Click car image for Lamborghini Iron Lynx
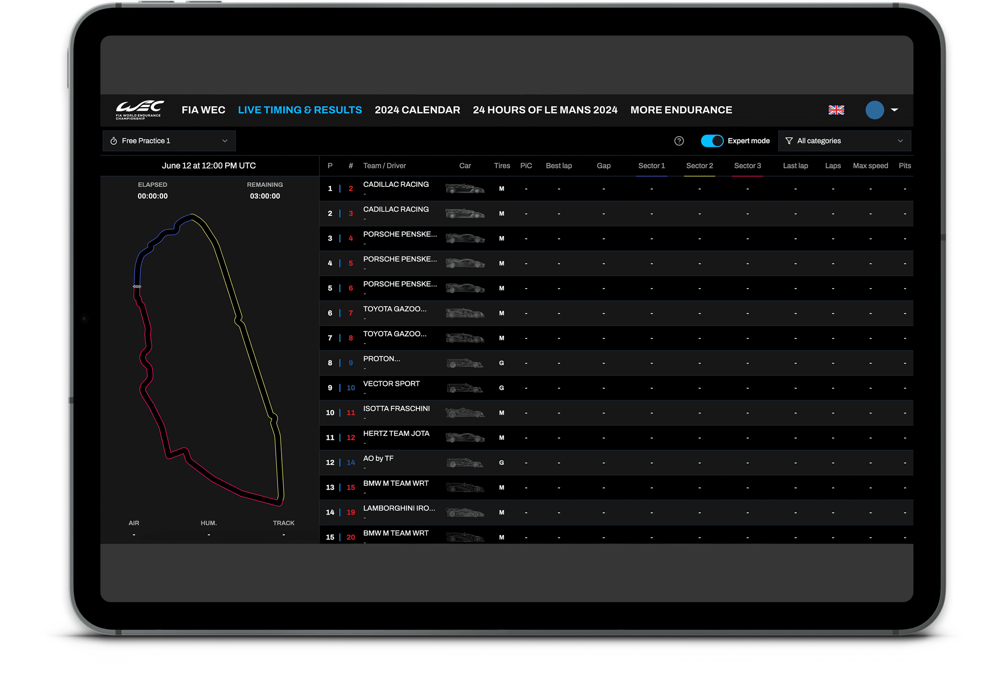The width and height of the screenshot is (1006, 691). coord(465,512)
